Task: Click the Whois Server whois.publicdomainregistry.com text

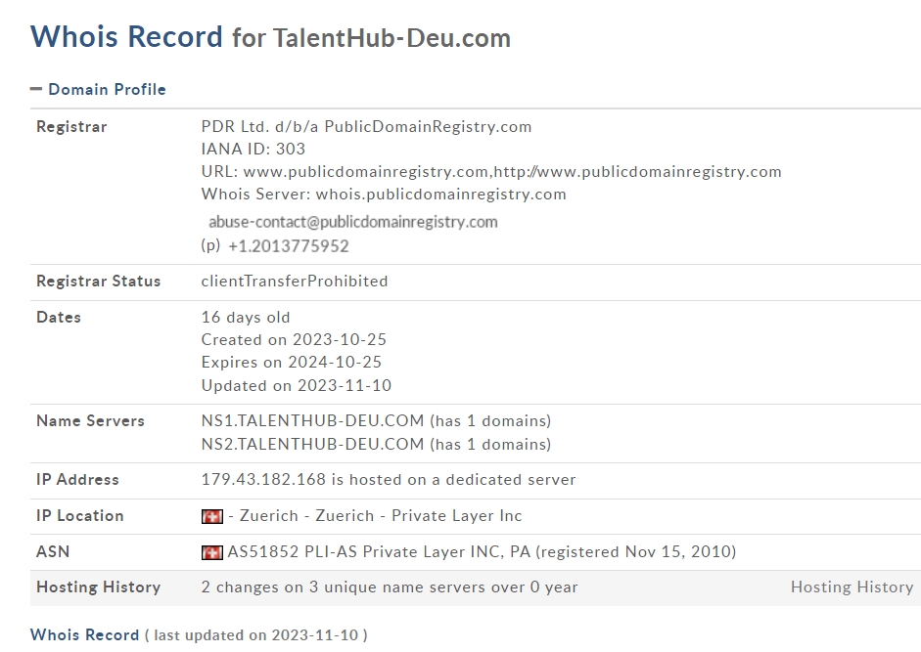Action: click(384, 195)
